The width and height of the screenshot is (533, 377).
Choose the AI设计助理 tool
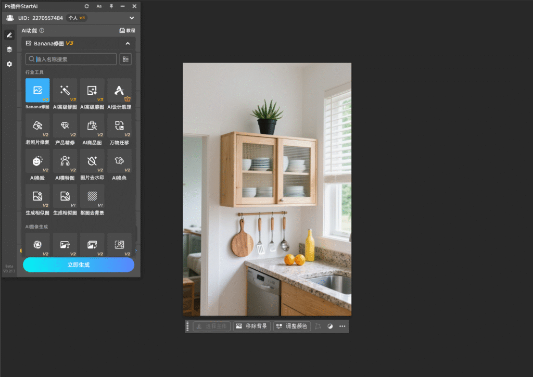(119, 91)
